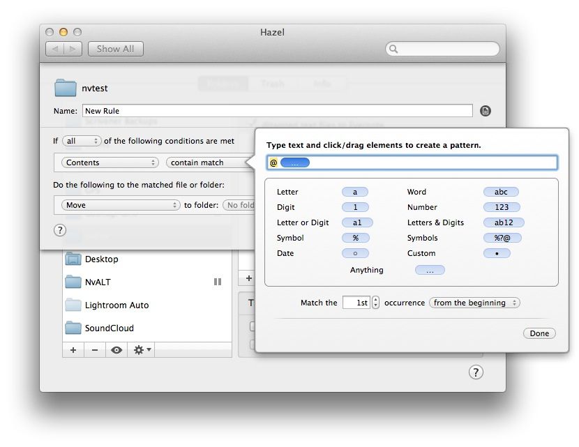Select the Letter 'a' pattern token

(354, 192)
